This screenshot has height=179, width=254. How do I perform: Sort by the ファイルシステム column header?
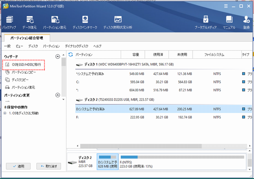217,55
